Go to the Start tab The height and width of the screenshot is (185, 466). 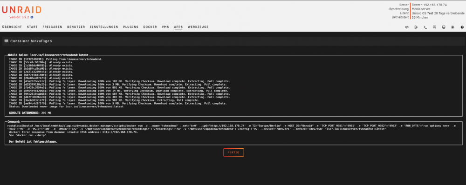pos(32,27)
